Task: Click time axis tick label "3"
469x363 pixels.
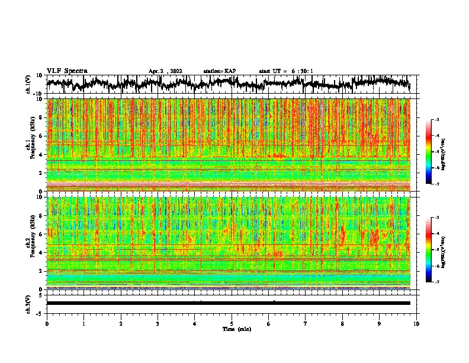Action: point(158,324)
